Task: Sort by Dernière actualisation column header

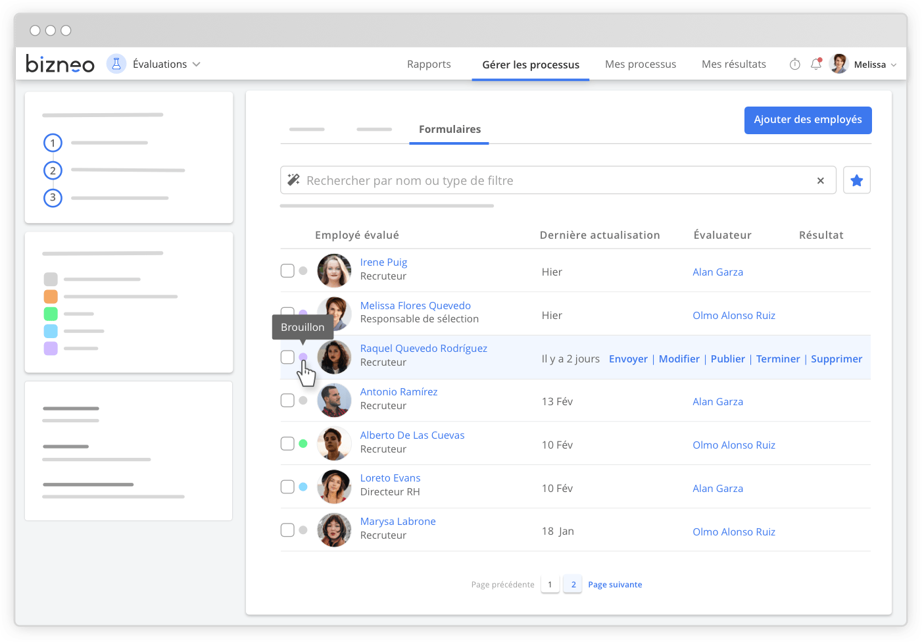Action: [x=600, y=235]
